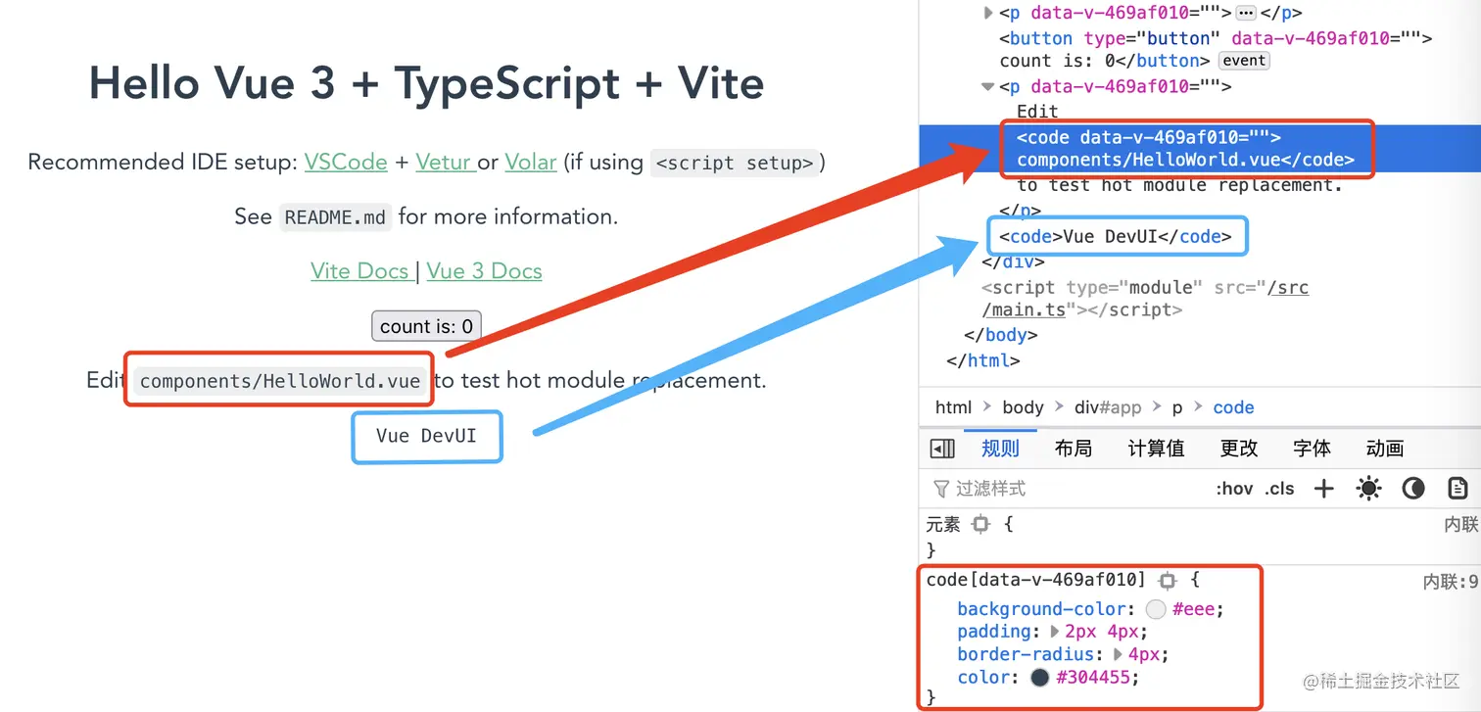
Task: Toggle print media simulation page icon
Action: click(x=1457, y=488)
